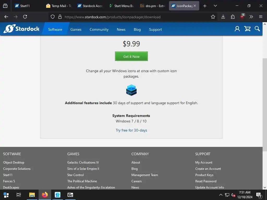Viewport: 267px width, 200px height.
Task: Open the Software menu
Action: (x=55, y=29)
